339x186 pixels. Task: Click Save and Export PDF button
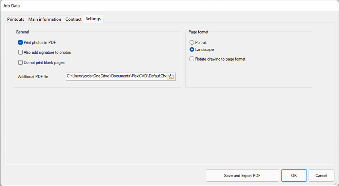pyautogui.click(x=242, y=176)
